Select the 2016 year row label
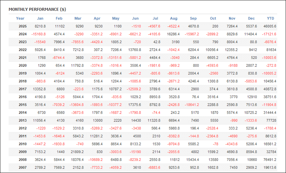The width and height of the screenshot is (286, 173). click(22, 97)
